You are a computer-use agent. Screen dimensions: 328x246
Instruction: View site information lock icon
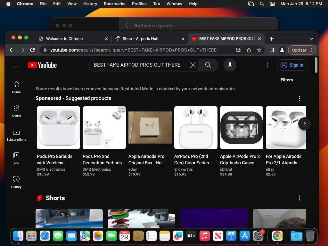pyautogui.click(x=45, y=50)
